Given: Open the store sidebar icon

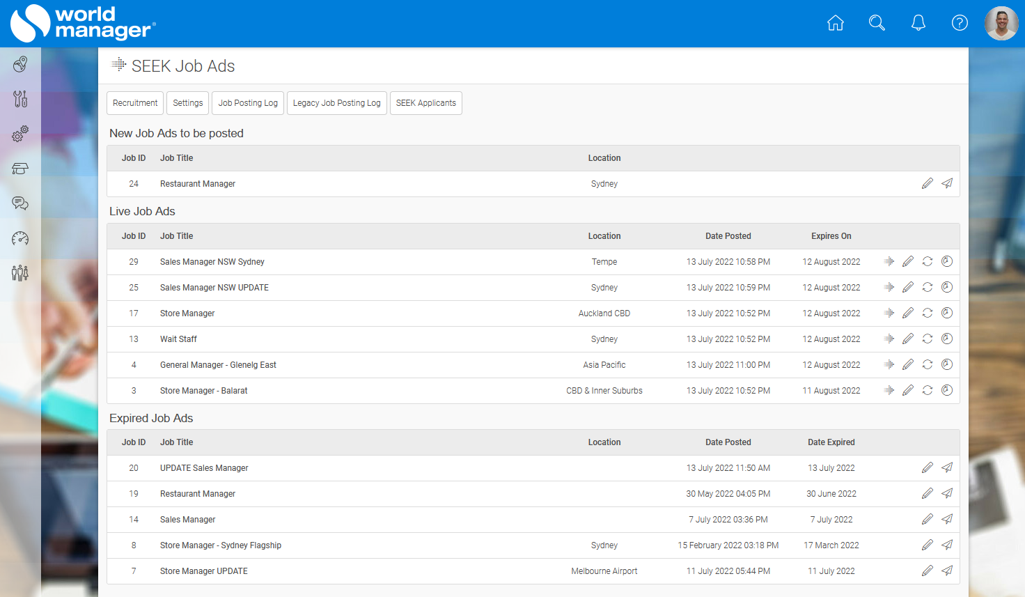Looking at the screenshot, I should point(20,169).
